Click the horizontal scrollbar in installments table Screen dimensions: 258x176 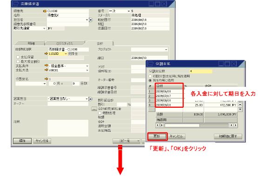197,125
